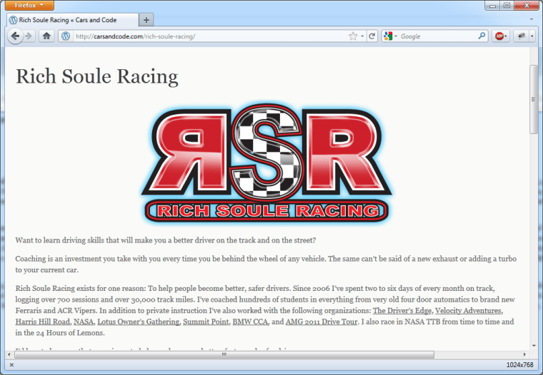Close the add-on bar with X
Viewport: 543px width, 375px height.
pyautogui.click(x=11, y=365)
